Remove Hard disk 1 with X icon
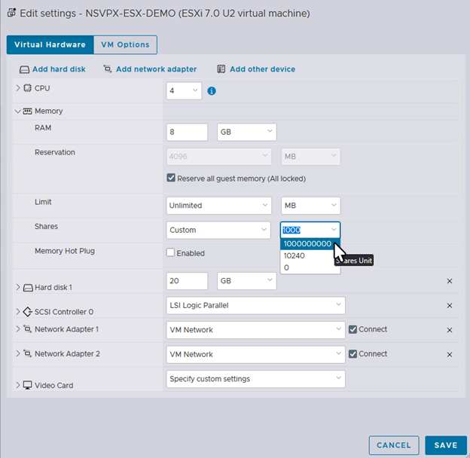 click(x=450, y=281)
